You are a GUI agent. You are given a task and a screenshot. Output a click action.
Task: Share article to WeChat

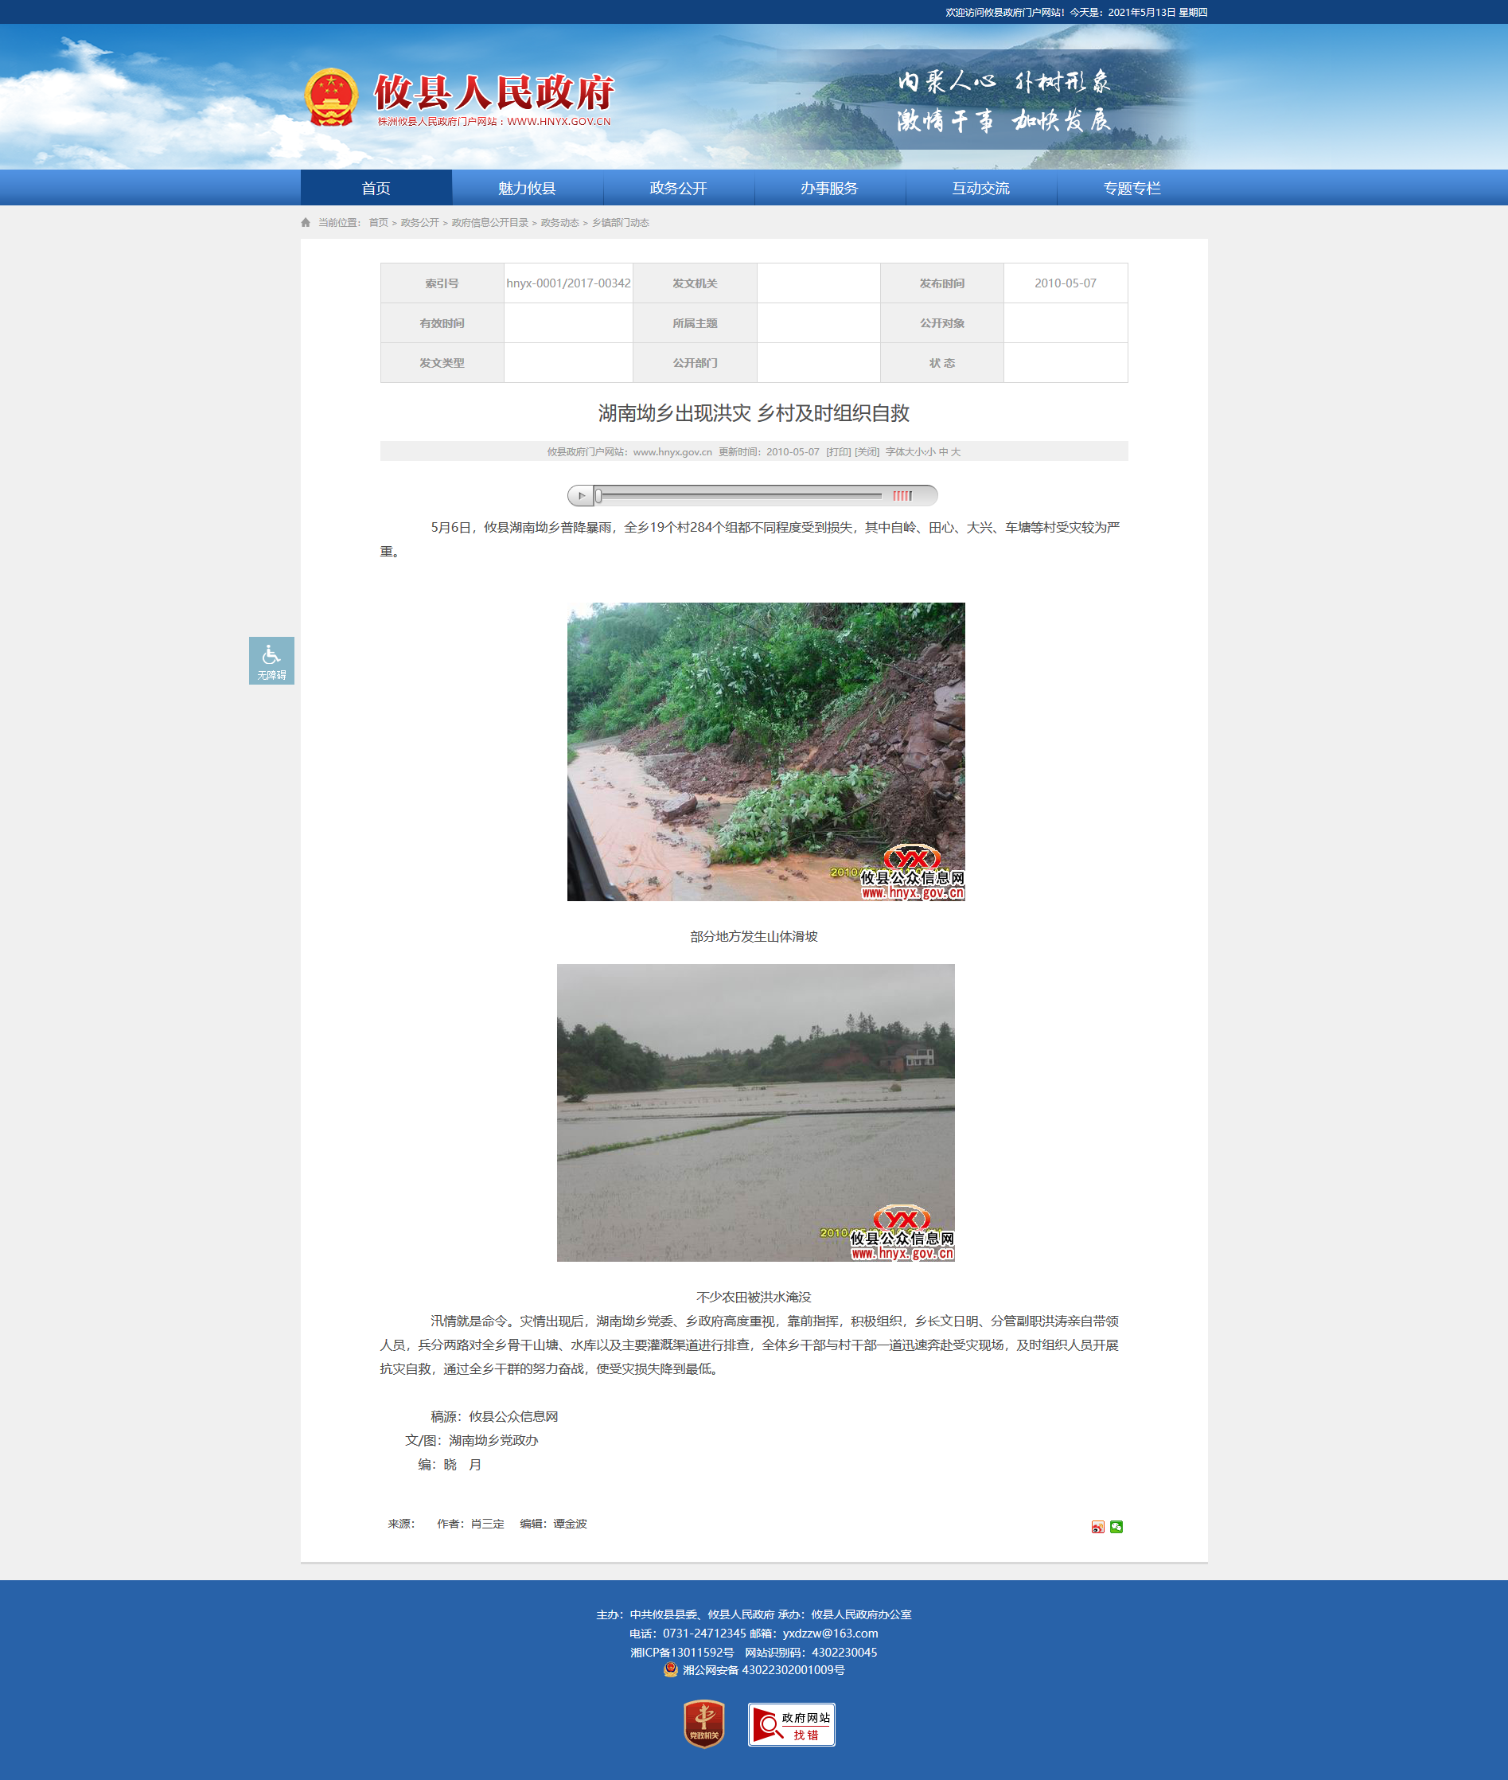pos(1116,1527)
